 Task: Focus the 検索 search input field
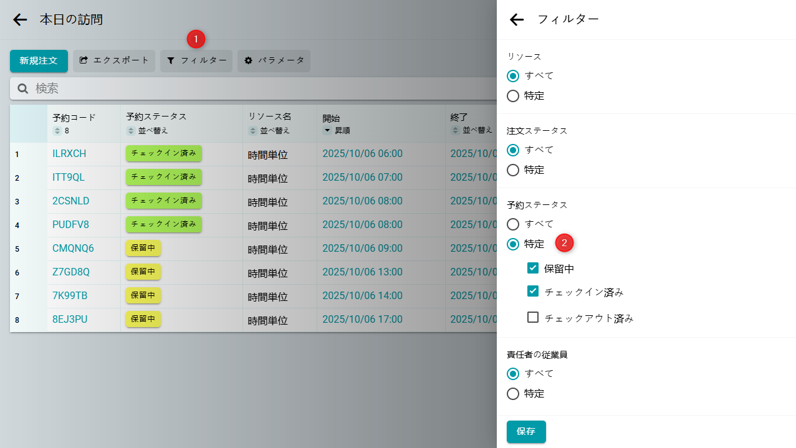(249, 89)
